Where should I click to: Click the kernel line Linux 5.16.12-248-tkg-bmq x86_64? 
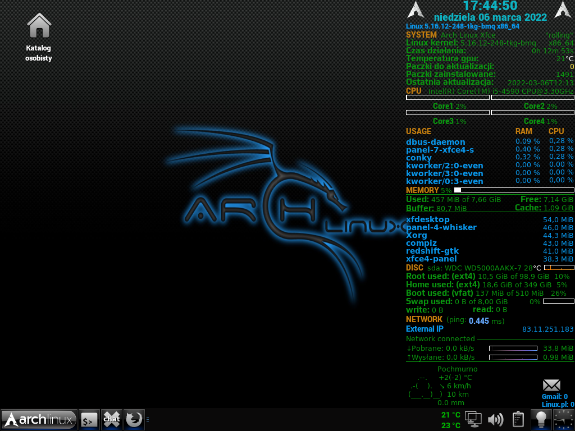click(463, 26)
